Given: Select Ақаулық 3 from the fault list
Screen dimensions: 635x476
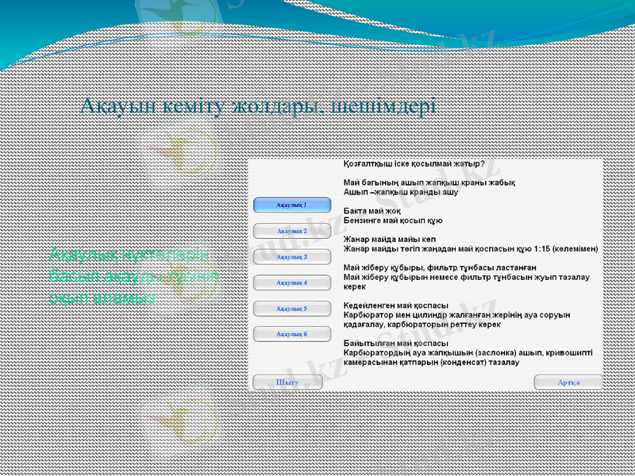Looking at the screenshot, I should click(292, 256).
